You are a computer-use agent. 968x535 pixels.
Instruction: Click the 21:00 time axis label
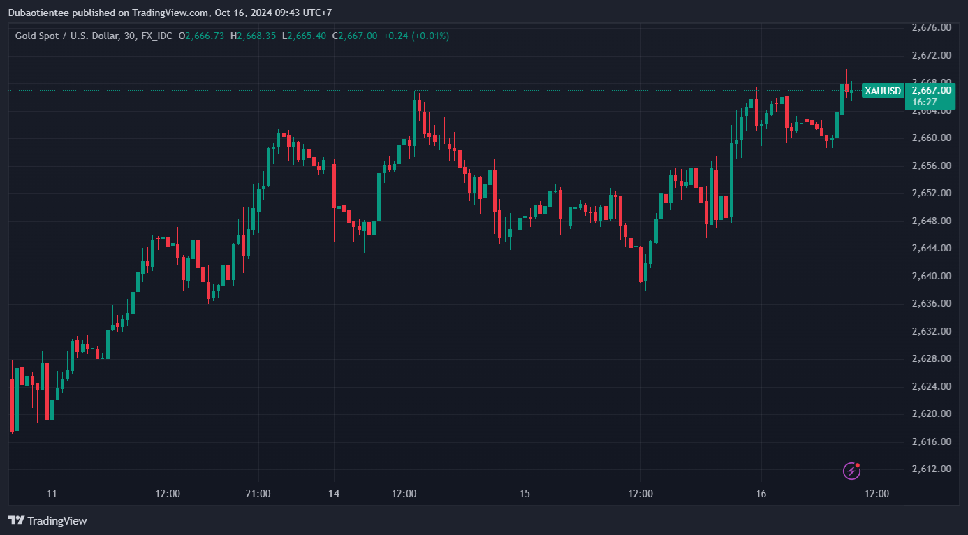point(258,494)
